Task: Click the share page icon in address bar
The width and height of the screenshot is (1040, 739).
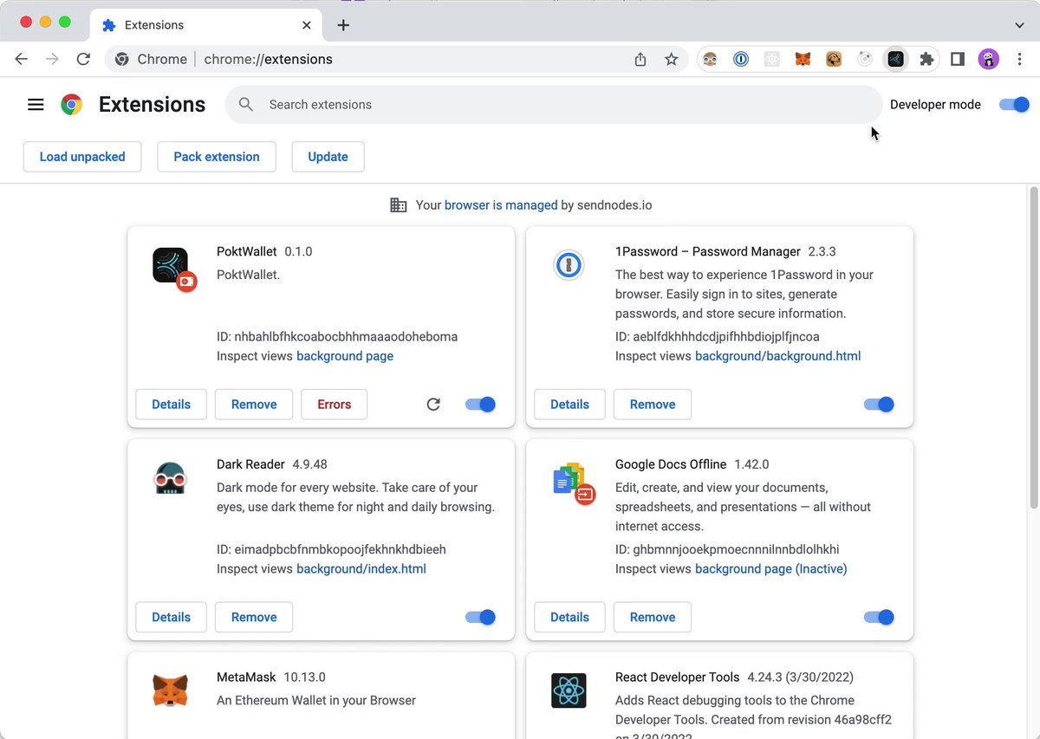Action: 640,59
